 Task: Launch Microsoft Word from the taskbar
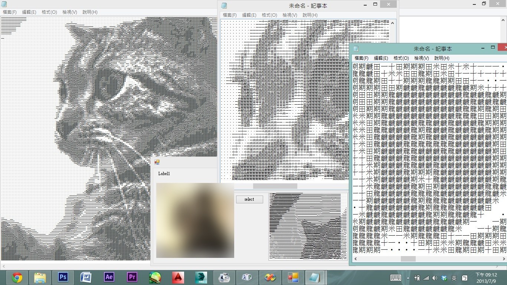pyautogui.click(x=86, y=278)
